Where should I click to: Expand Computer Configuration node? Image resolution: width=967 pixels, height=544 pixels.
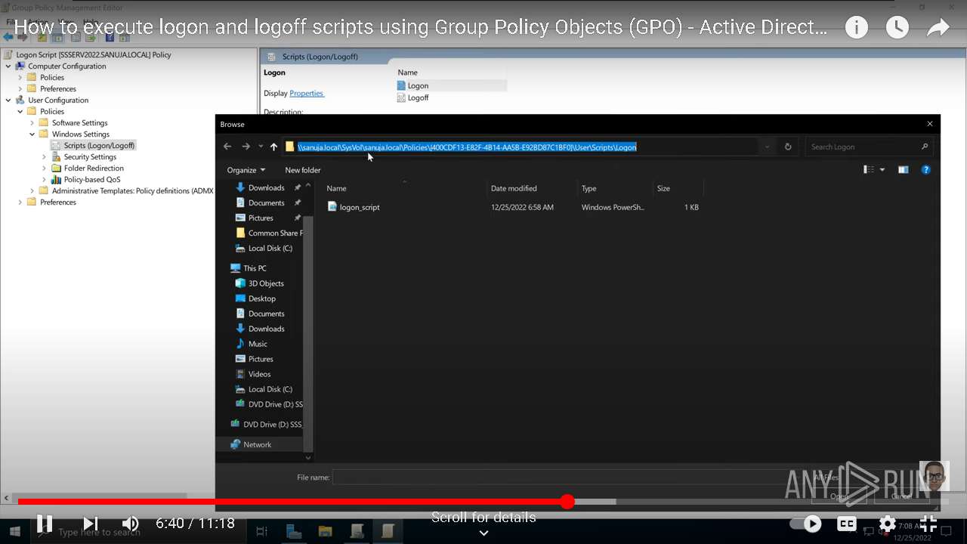coord(9,66)
